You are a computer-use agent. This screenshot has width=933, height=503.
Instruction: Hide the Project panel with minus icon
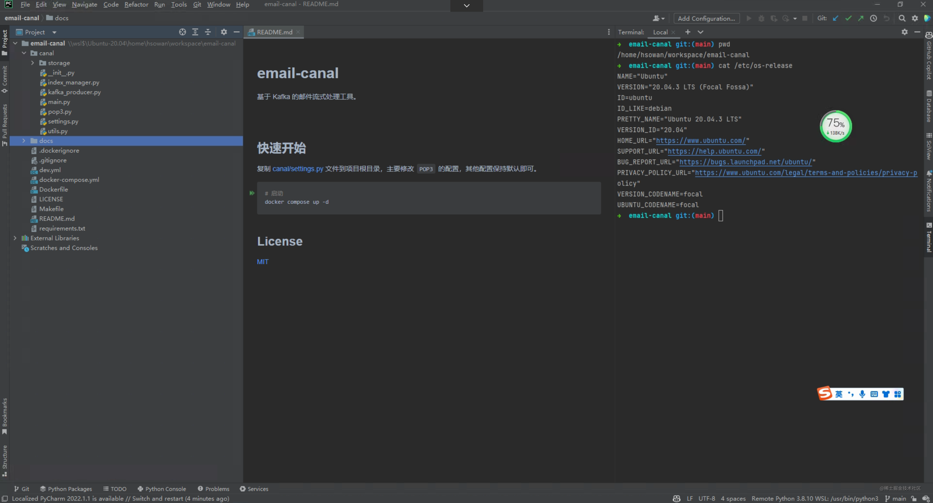click(236, 32)
